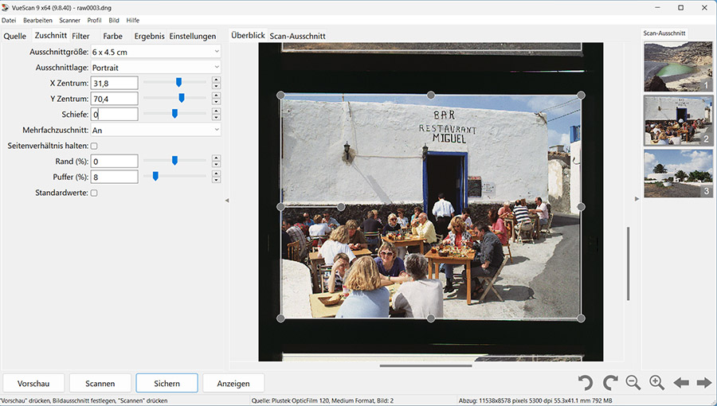The height and width of the screenshot is (406, 717).
Task: Click the rotate right icon
Action: [610, 382]
